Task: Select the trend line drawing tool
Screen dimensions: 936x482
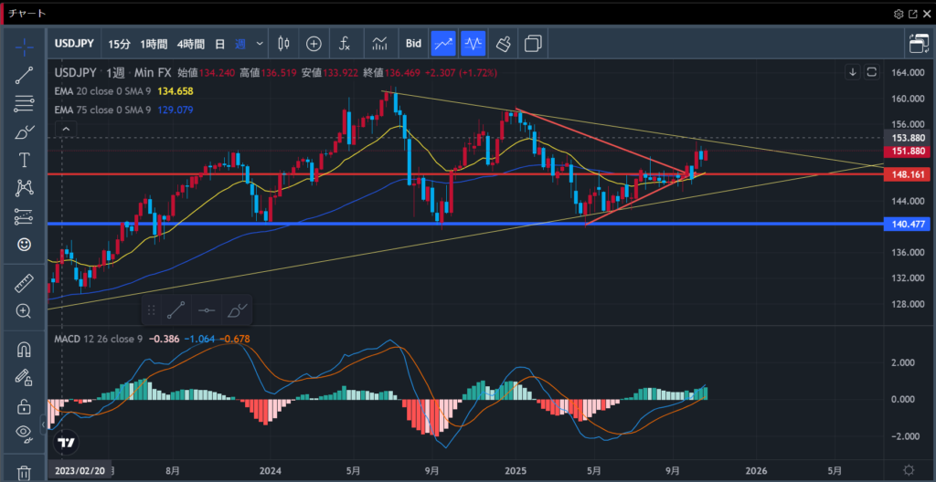Action: tap(24, 75)
